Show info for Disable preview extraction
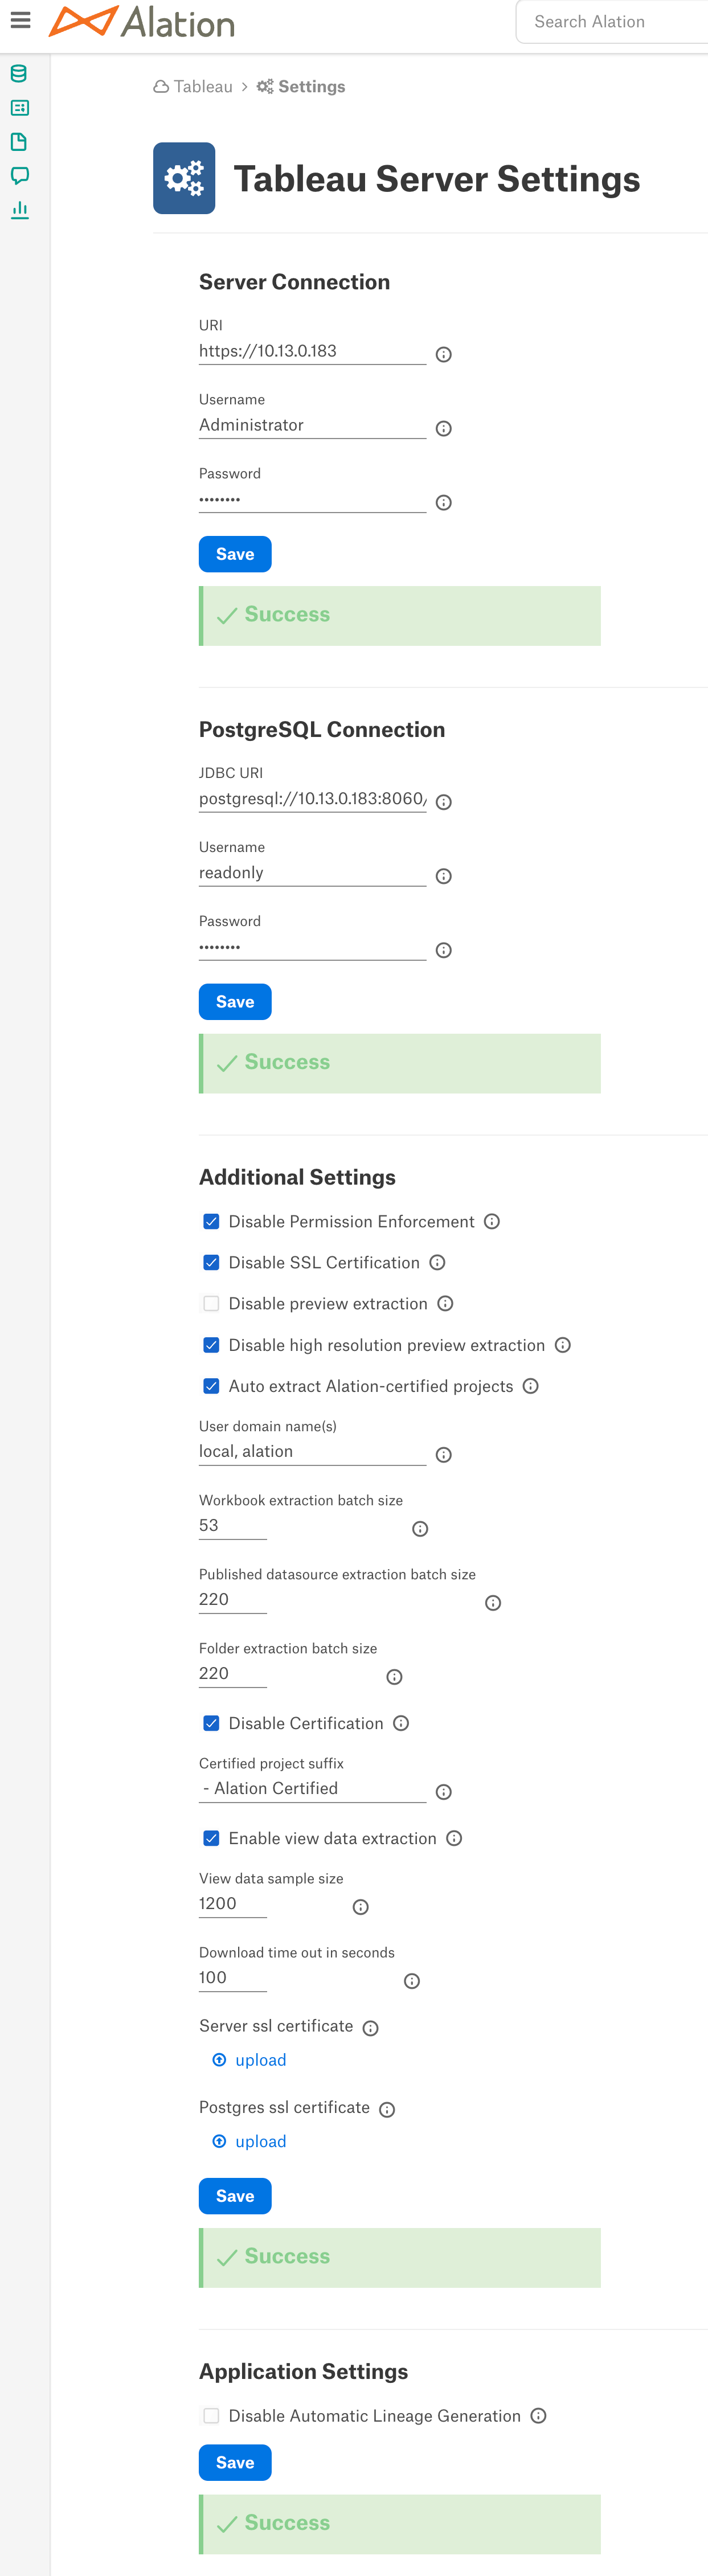This screenshot has width=708, height=2576. [446, 1303]
